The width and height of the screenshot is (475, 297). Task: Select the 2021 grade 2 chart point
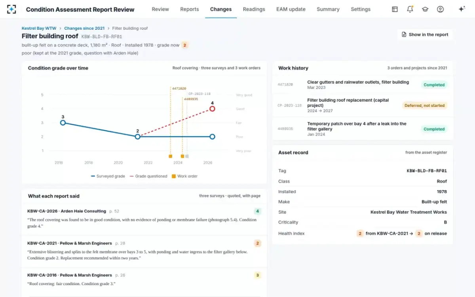[138, 137]
